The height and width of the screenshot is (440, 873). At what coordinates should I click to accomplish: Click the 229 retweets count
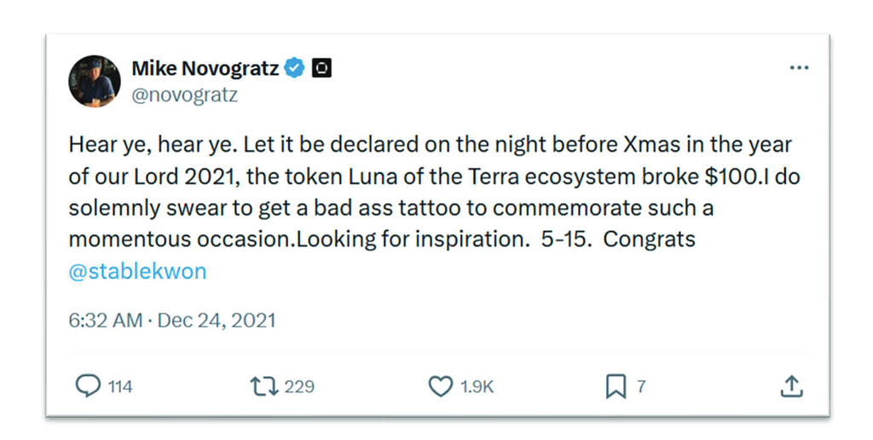299,387
